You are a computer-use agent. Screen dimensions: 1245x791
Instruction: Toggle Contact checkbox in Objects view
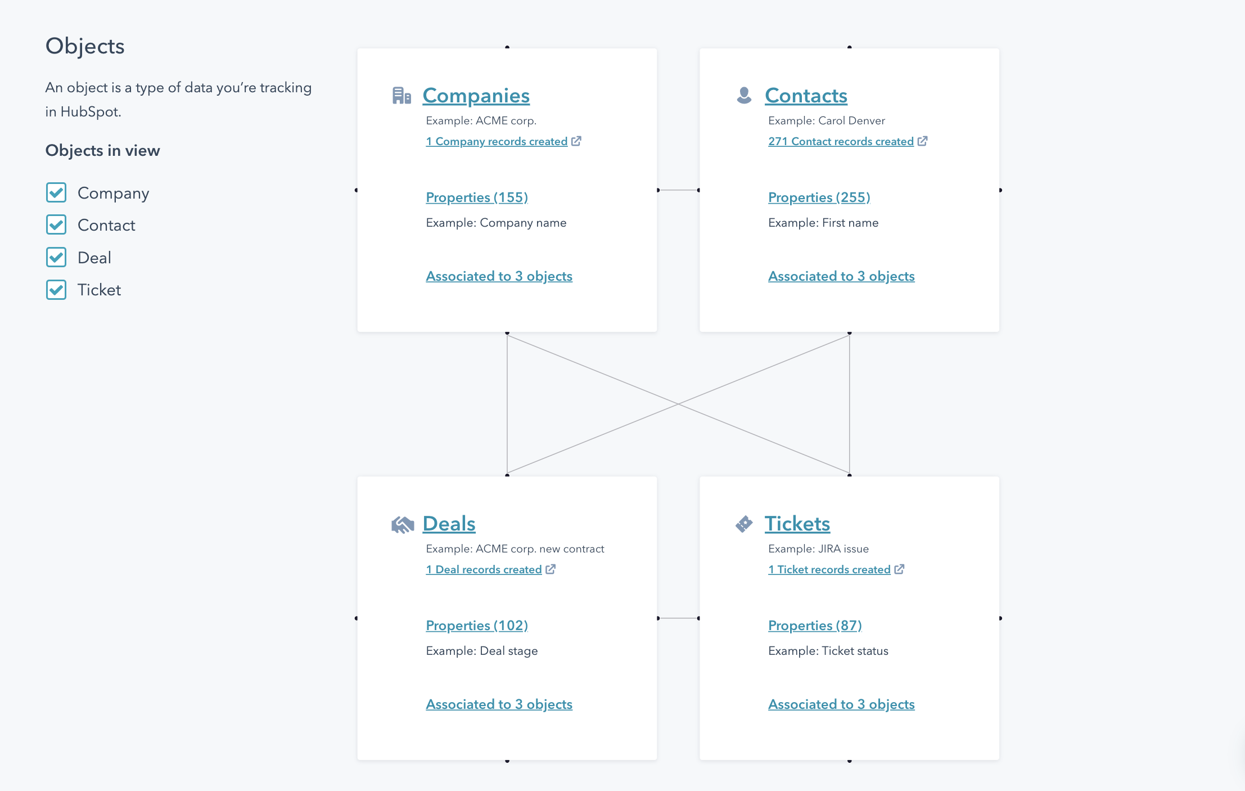click(55, 225)
